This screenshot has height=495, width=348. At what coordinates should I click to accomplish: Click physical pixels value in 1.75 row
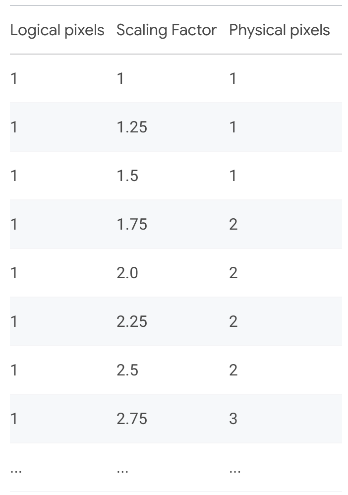click(233, 225)
